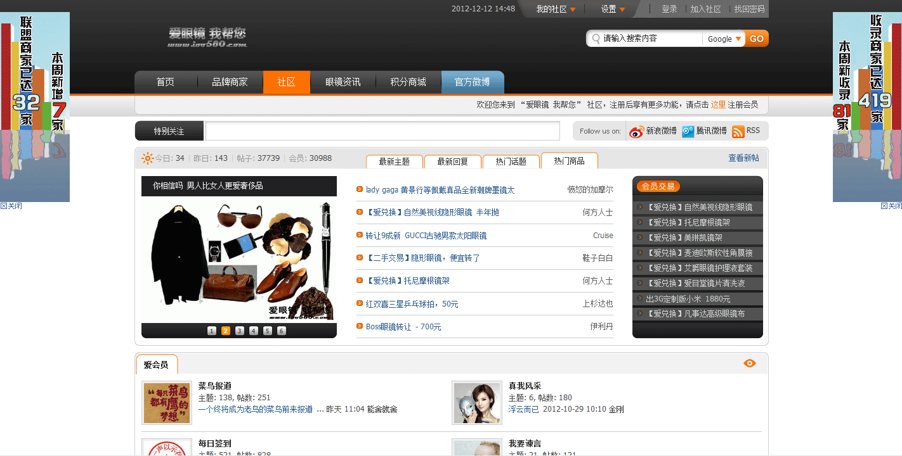Open sidebar item 【爱兑换】艾爵眼镜护理液套装

(699, 268)
